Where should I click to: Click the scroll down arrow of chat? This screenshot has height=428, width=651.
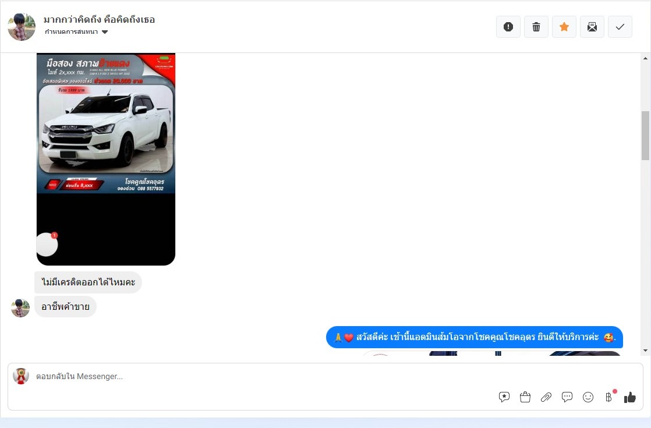645,351
